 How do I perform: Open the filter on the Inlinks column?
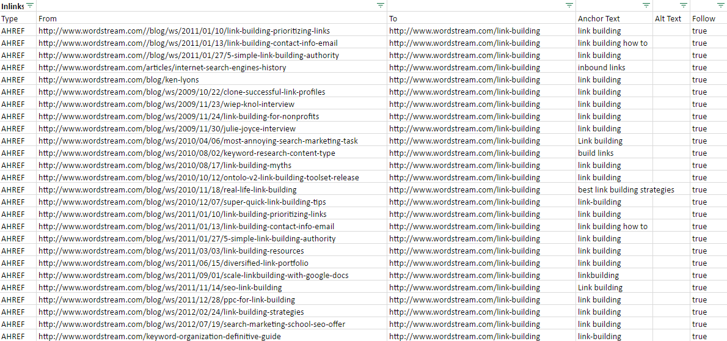point(30,5)
